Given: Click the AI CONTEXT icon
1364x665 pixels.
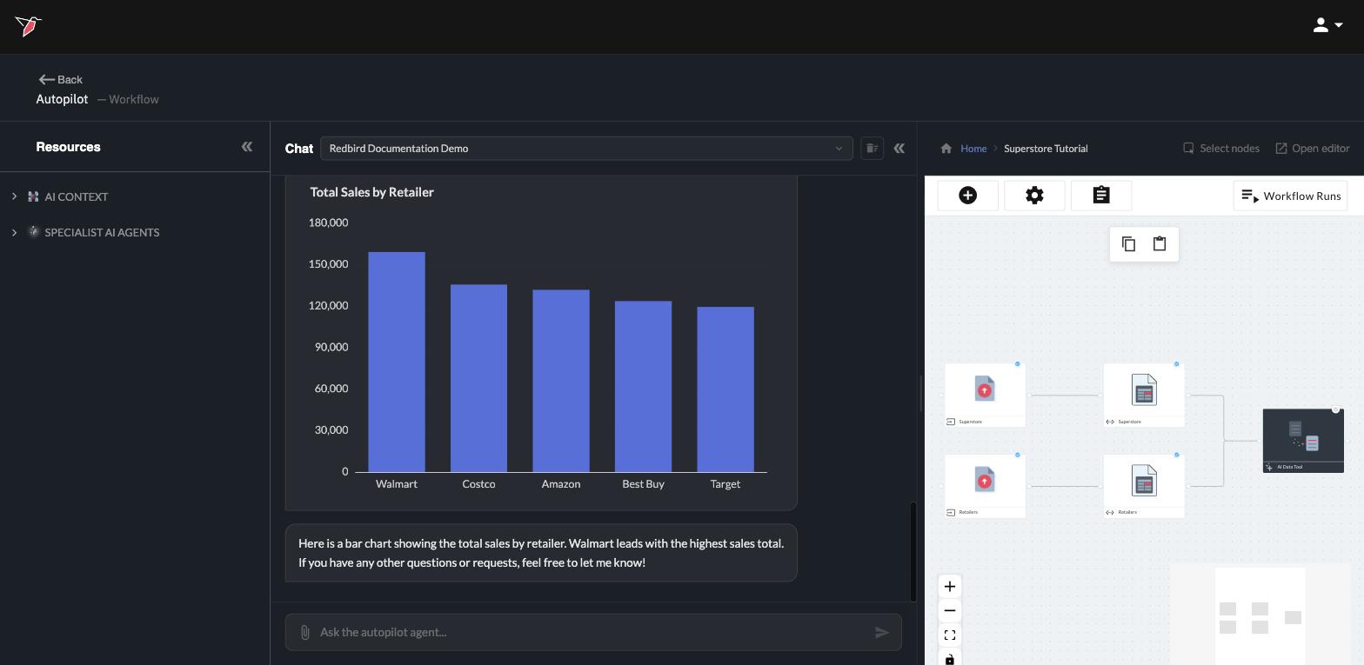Looking at the screenshot, I should [34, 196].
